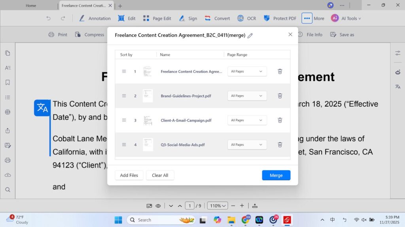The image size is (405, 227).
Task: Open File Explorer from Windows taskbar
Action: click(x=231, y=220)
